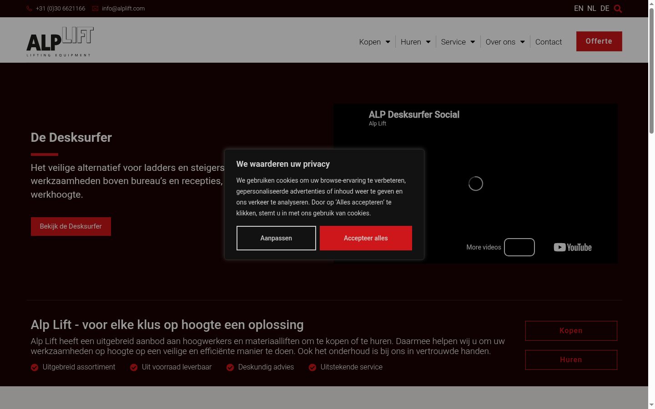Click the envelope email icon
The image size is (655, 409).
(x=95, y=9)
